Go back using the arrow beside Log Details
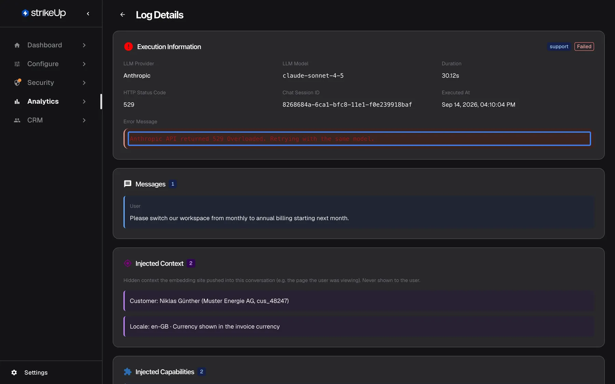 pos(123,15)
